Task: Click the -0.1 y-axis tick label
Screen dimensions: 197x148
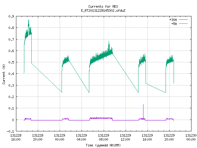Action: tap(10, 131)
